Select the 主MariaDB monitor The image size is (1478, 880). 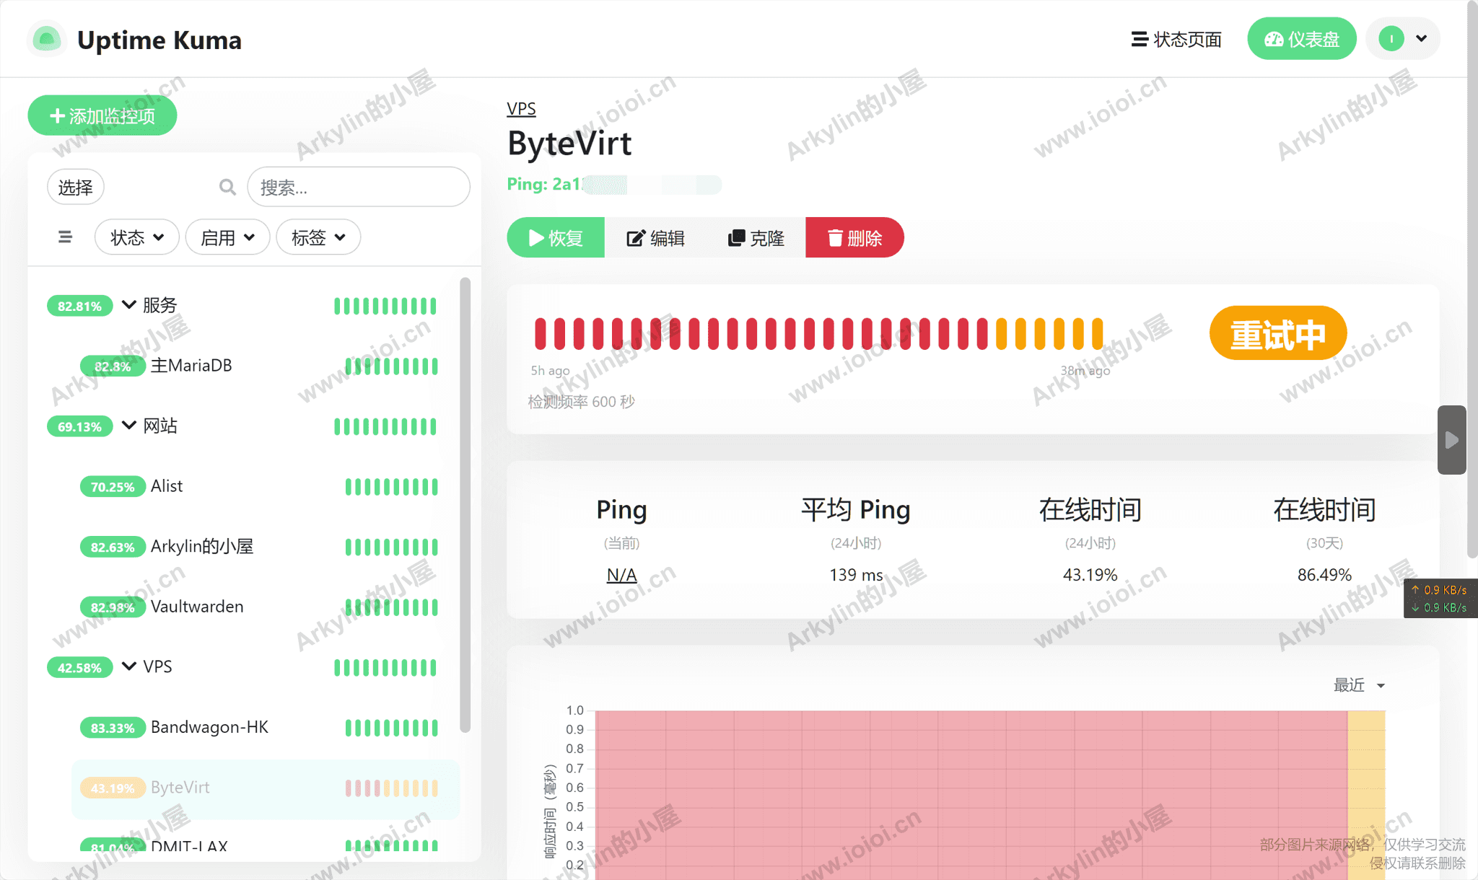pyautogui.click(x=266, y=366)
